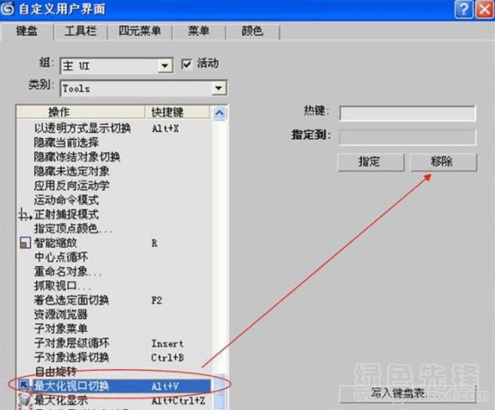Click the 指定 button

(370, 162)
